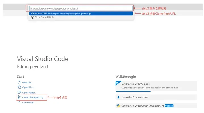204x113 pixels.
Task: Click the New File icon
Action: tap(19, 82)
